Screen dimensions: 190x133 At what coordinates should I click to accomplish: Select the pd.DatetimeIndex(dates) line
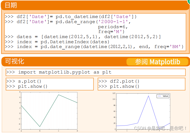tap(57, 42)
